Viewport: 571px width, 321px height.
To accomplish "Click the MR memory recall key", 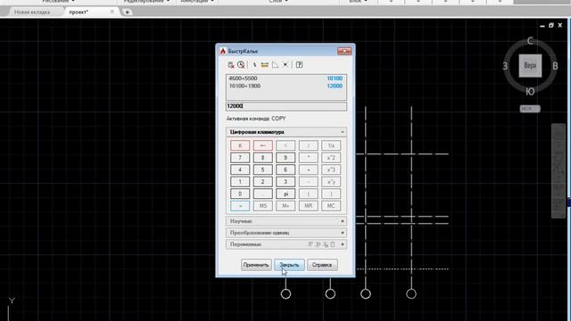I will pyautogui.click(x=308, y=206).
